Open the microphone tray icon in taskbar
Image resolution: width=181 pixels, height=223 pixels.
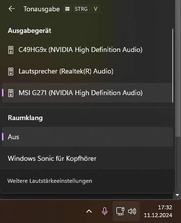(105, 211)
